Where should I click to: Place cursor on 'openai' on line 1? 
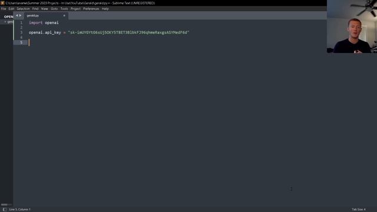(52, 22)
